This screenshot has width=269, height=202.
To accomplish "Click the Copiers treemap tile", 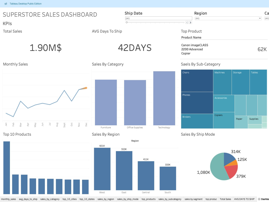I will [224, 121].
